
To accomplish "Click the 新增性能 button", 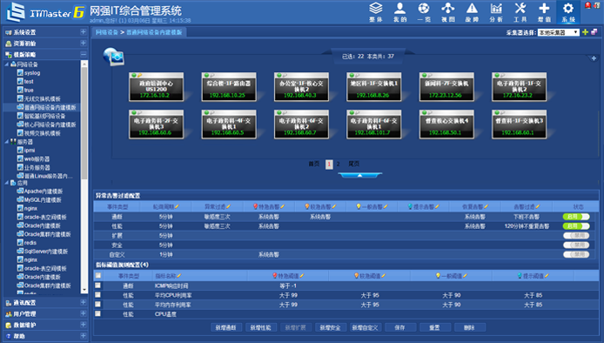I will 261,327.
